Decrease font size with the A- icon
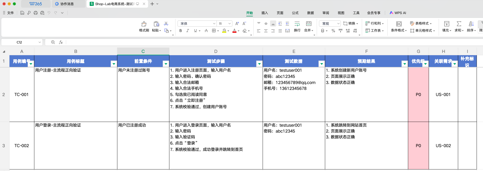 tap(244, 24)
